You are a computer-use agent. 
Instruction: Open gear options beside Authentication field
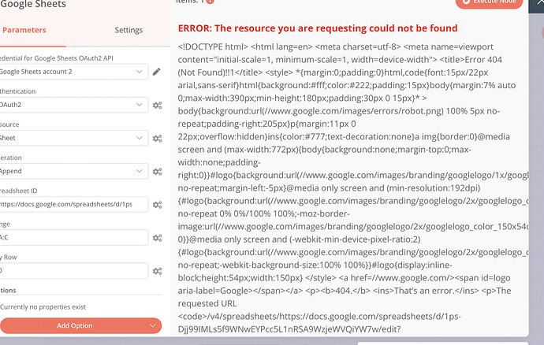click(158, 105)
